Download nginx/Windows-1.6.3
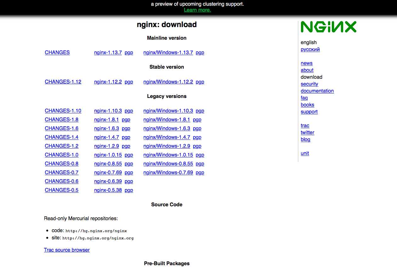Image resolution: width=397 pixels, height=274 pixels. point(167,128)
